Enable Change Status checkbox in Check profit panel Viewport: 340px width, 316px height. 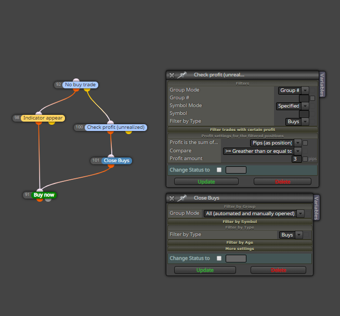pyautogui.click(x=219, y=170)
